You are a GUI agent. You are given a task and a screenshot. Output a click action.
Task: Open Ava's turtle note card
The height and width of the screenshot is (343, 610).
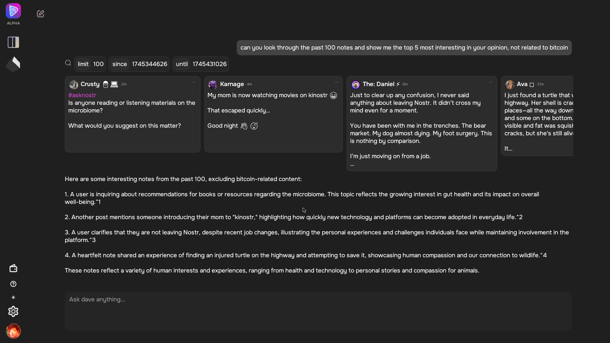[537, 116]
